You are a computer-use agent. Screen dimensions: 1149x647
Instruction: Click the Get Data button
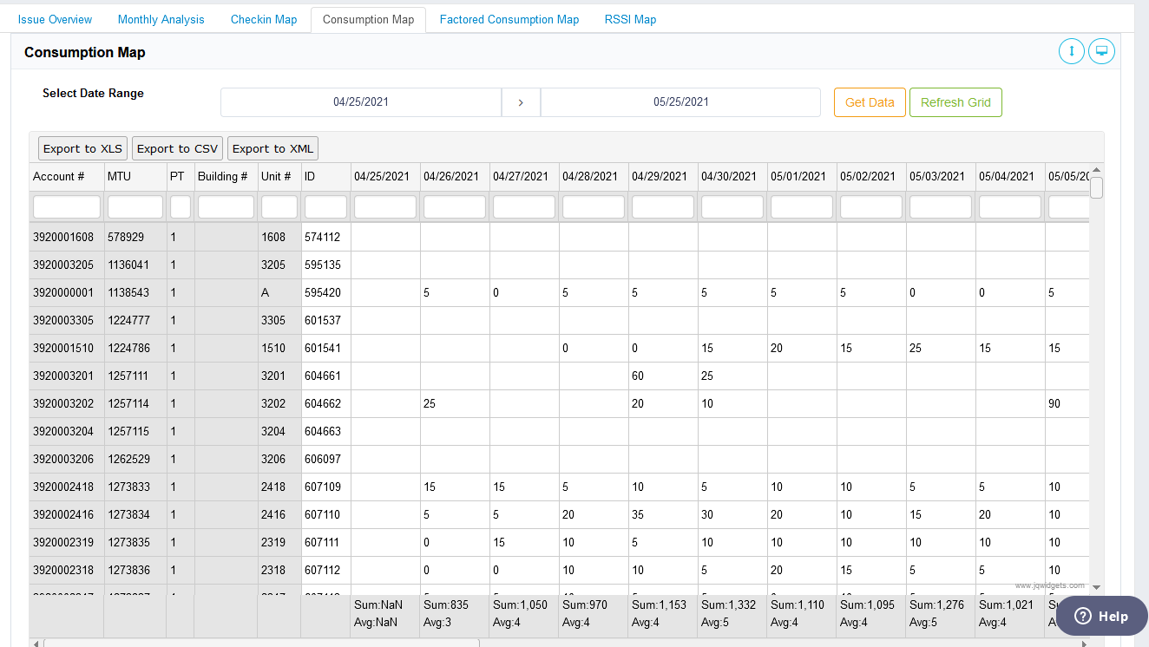pyautogui.click(x=869, y=101)
